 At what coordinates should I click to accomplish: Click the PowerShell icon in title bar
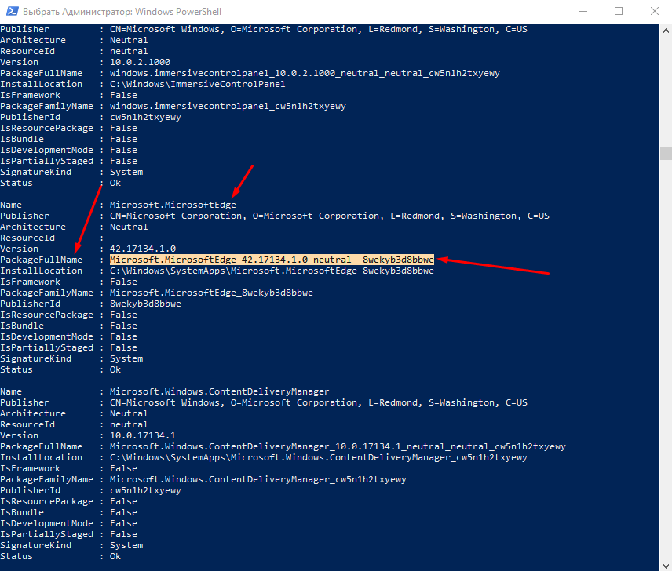click(x=12, y=11)
